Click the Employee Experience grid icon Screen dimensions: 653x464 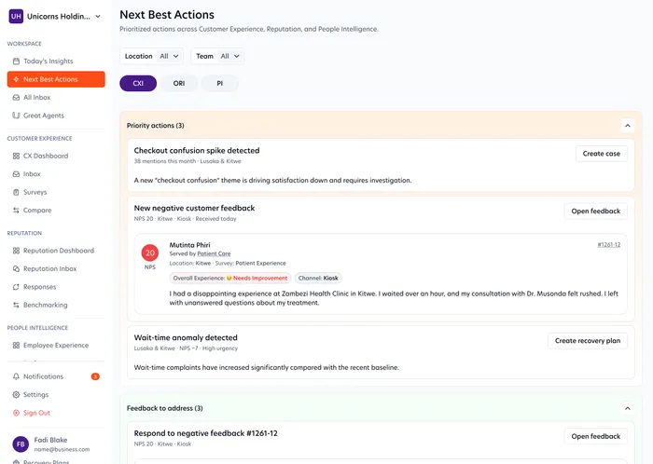click(16, 346)
